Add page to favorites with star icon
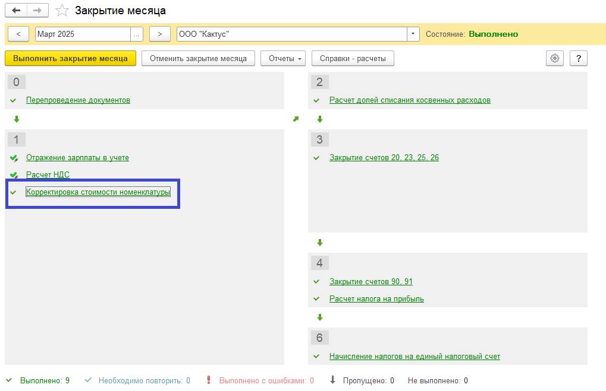Viewport: 606px width, 391px height. [62, 11]
